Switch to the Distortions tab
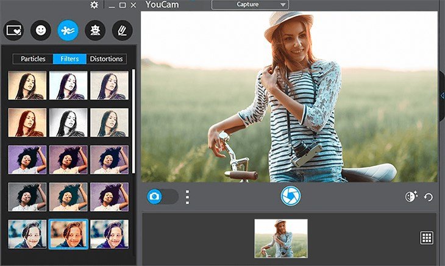The height and width of the screenshot is (266, 445). [x=107, y=59]
